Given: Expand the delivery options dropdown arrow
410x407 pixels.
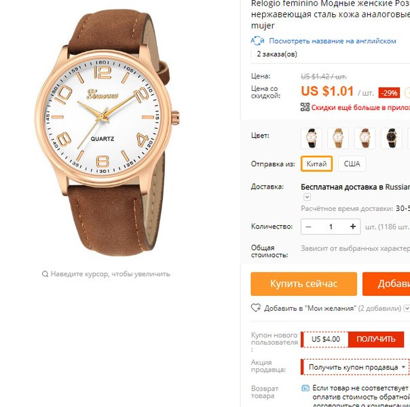Looking at the screenshot, I should tap(307, 197).
